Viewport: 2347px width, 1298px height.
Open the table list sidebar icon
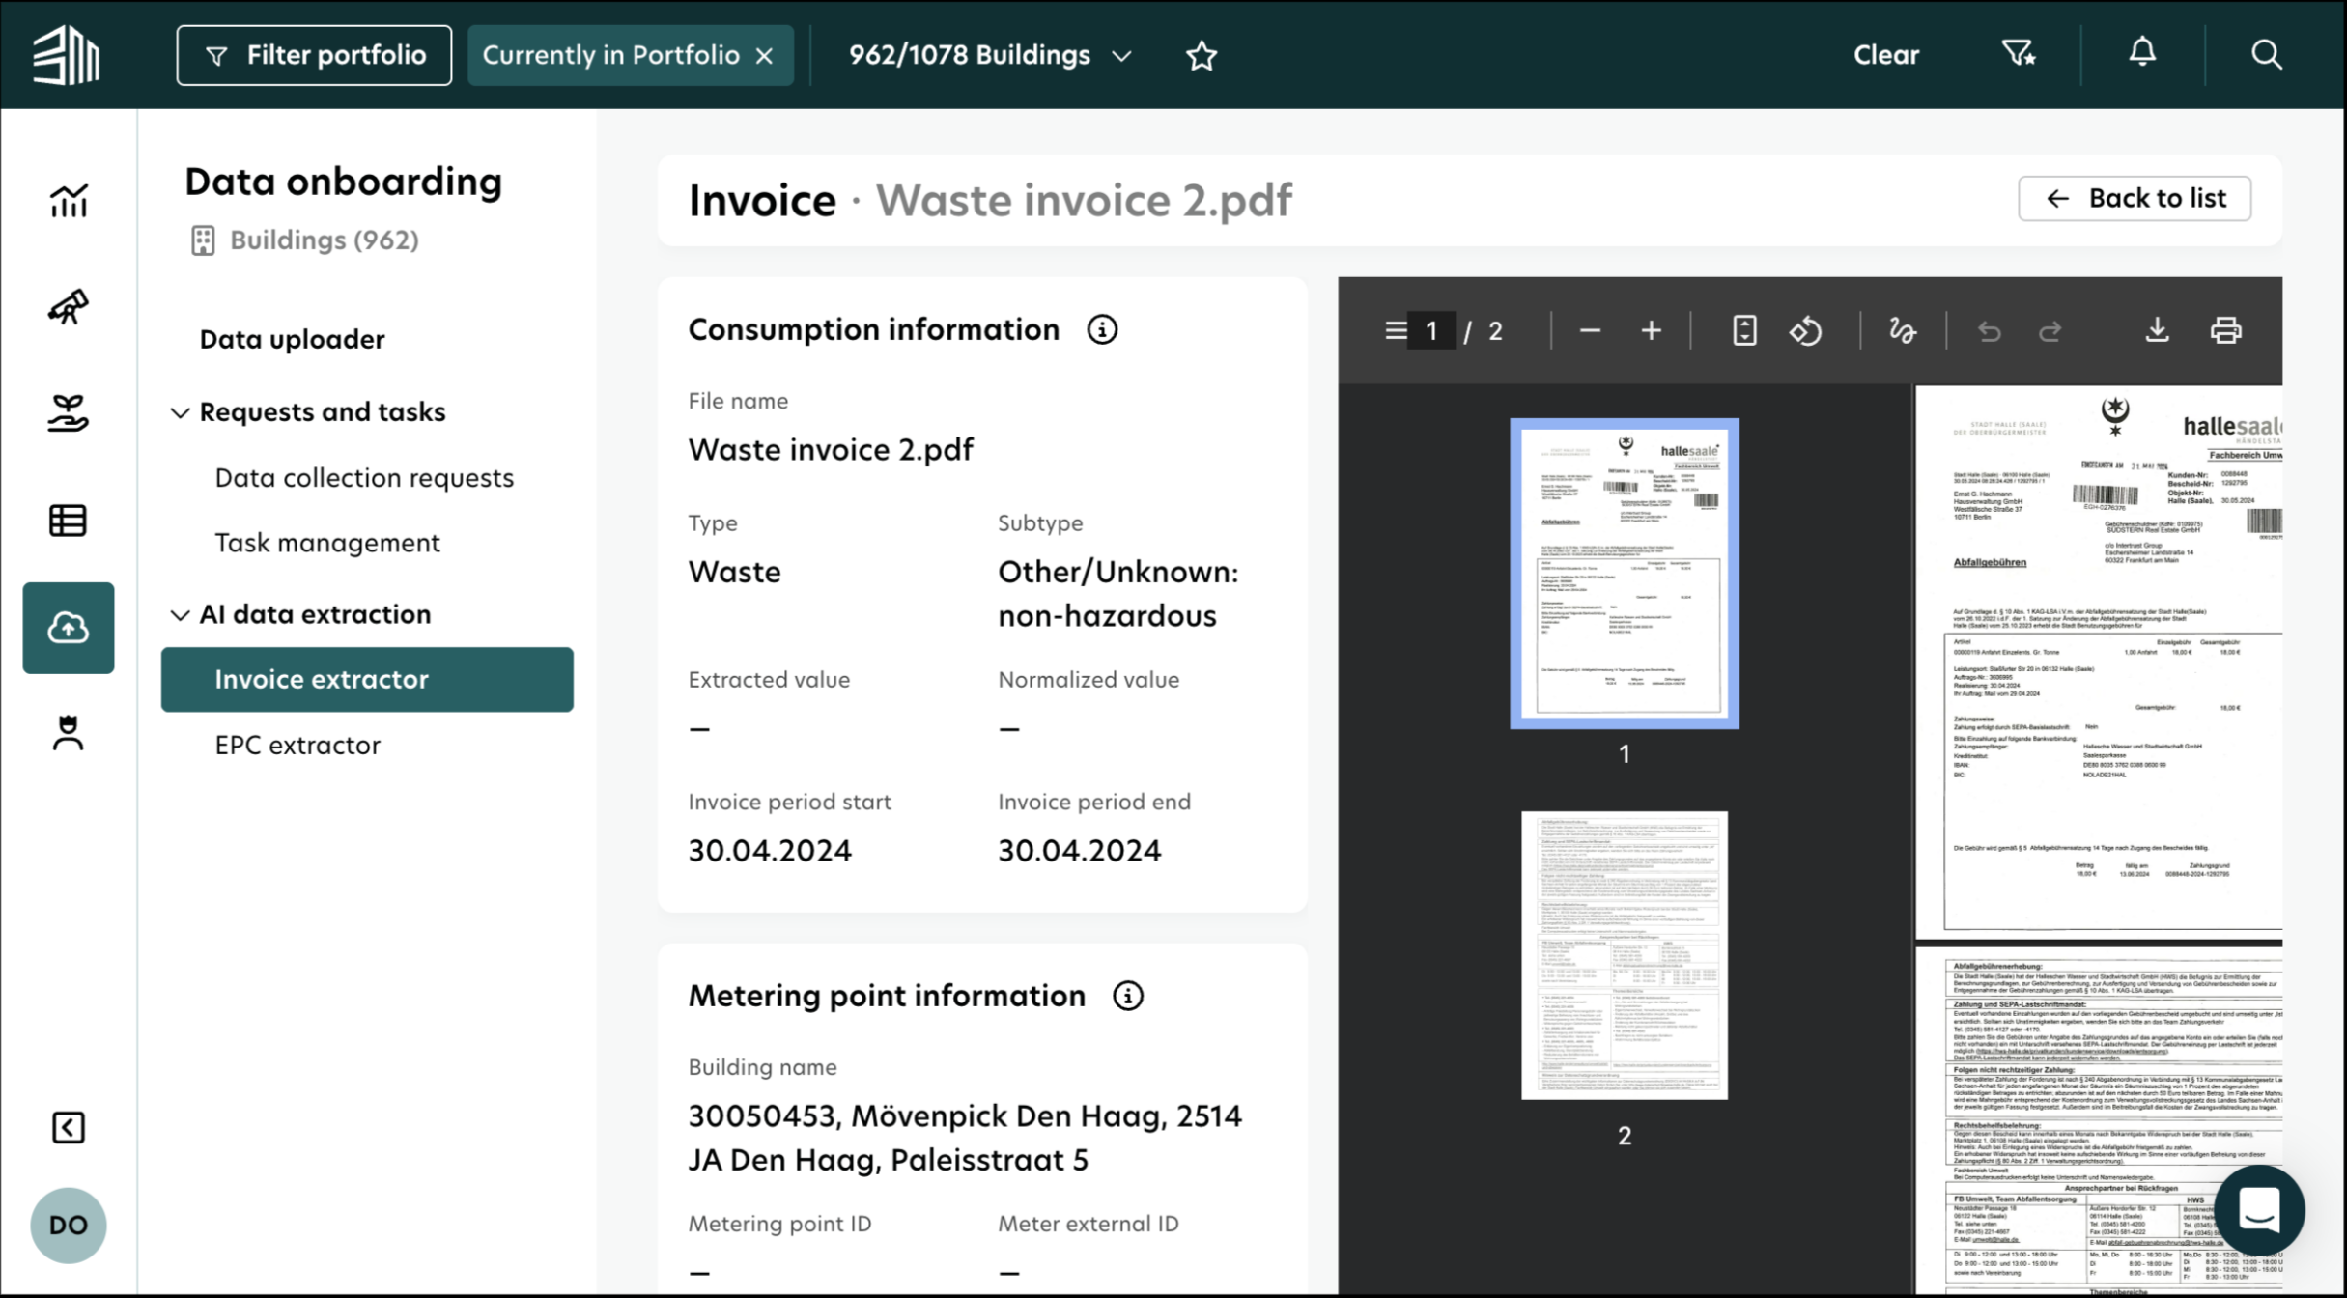(69, 521)
